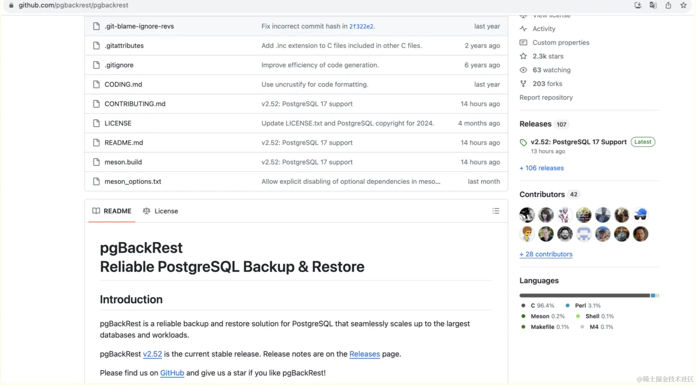Click the translate page icon in address bar
The height and width of the screenshot is (385, 696).
click(653, 5)
